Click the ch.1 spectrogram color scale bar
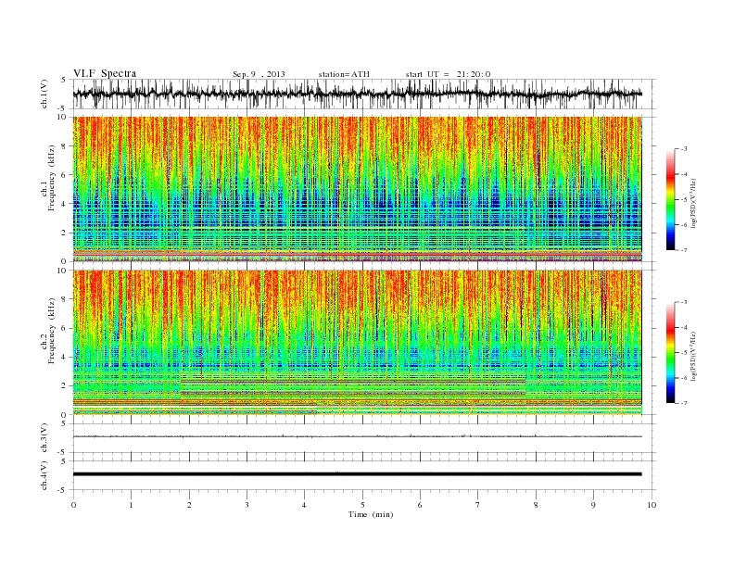734x567 pixels. pyautogui.click(x=671, y=200)
